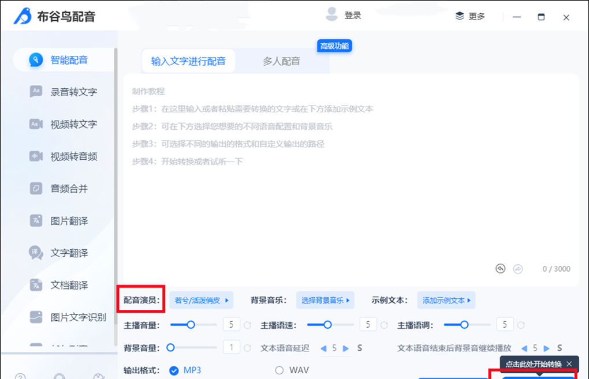
Task: Close the 点击此处开始转换 tooltip
Action: pos(569,363)
